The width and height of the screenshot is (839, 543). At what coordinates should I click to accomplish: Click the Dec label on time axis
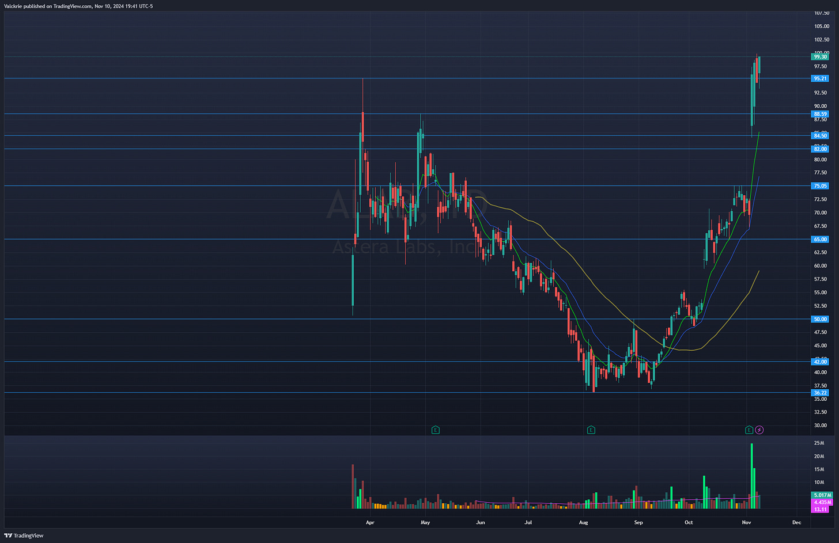796,523
